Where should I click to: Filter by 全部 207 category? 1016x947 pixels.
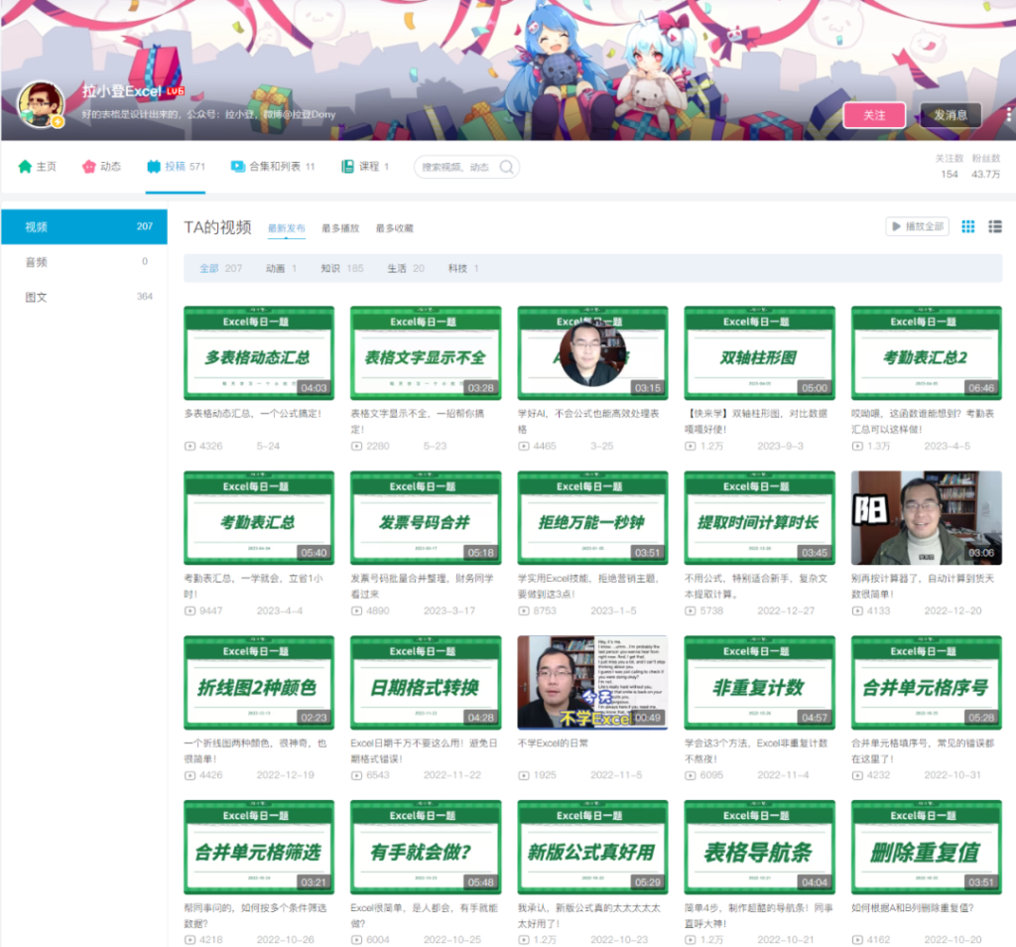coord(221,268)
